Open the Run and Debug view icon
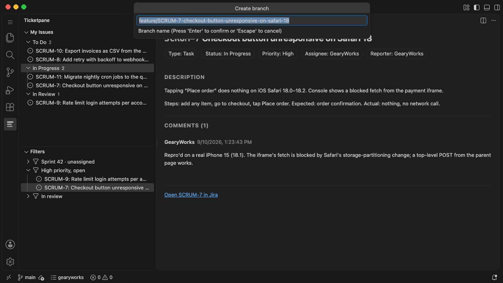Screen dimensions: 503x283 coord(10,90)
